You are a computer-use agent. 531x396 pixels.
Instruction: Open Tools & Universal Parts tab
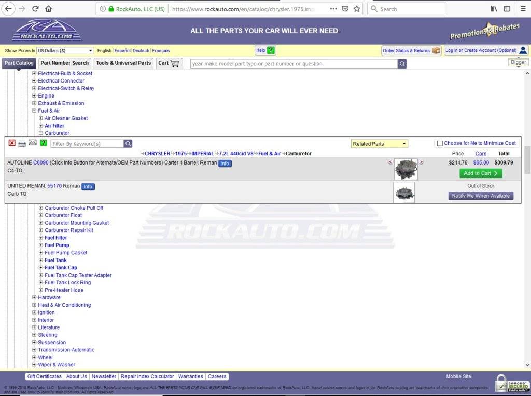pos(123,63)
